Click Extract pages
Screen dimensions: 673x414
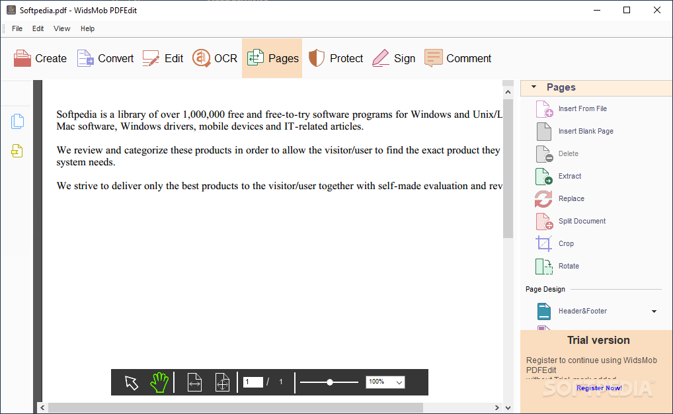(x=559, y=176)
